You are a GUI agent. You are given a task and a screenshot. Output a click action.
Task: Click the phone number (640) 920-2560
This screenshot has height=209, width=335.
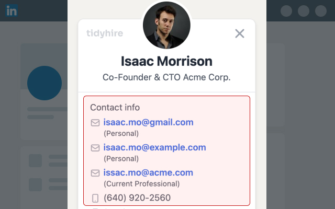137,198
